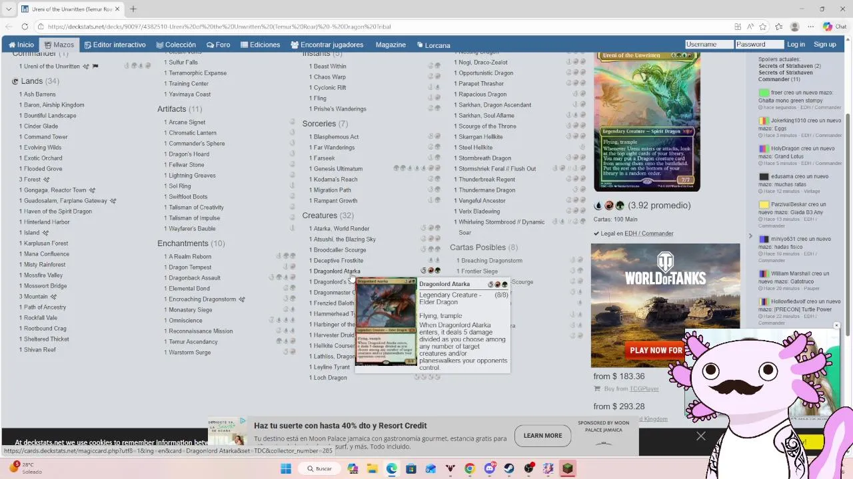Go to the Inicio menu
The height and width of the screenshot is (479, 853).
[21, 45]
